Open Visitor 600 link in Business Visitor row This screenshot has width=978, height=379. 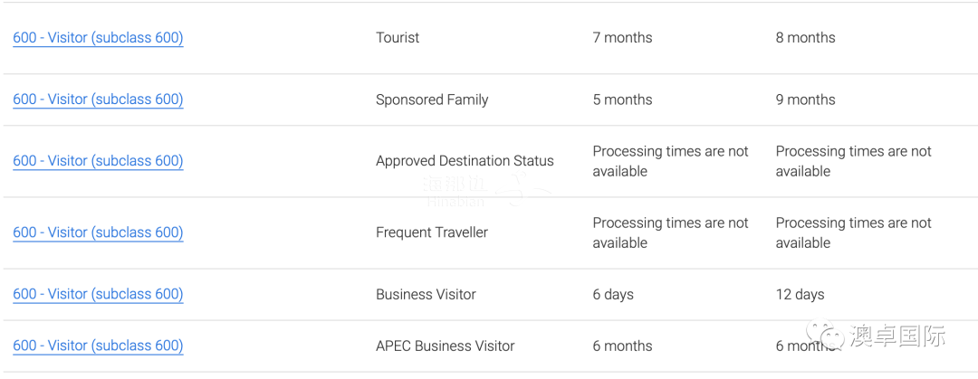click(x=98, y=294)
